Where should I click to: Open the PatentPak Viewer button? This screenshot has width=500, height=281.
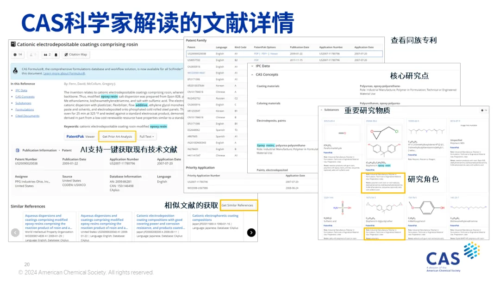tap(81, 136)
